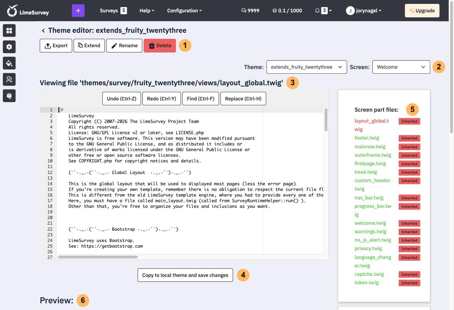Rename the theme

tap(124, 45)
